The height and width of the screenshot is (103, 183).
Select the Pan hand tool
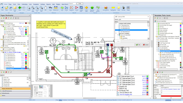pyautogui.click(x=45, y=8)
